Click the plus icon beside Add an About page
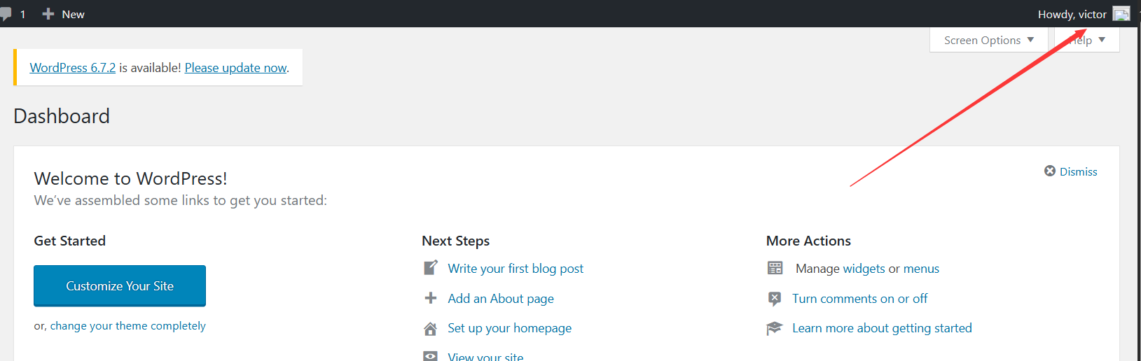 click(x=431, y=298)
